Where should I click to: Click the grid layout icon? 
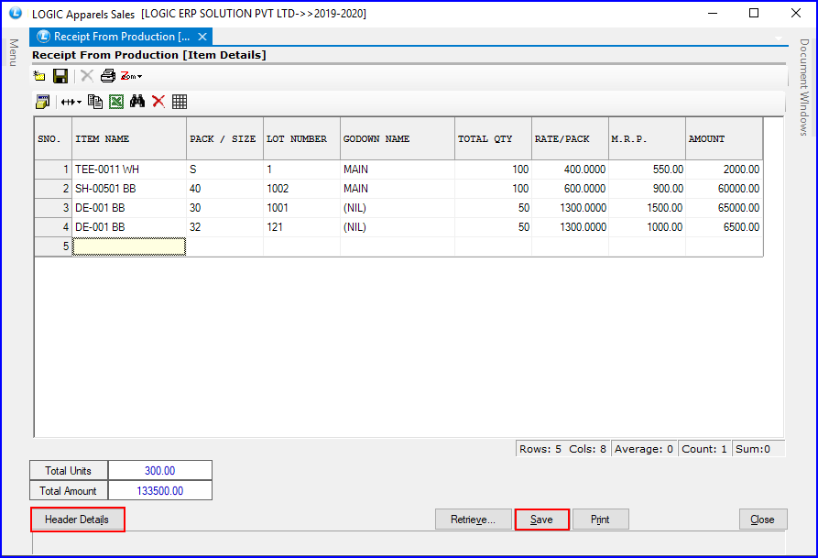pos(180,102)
